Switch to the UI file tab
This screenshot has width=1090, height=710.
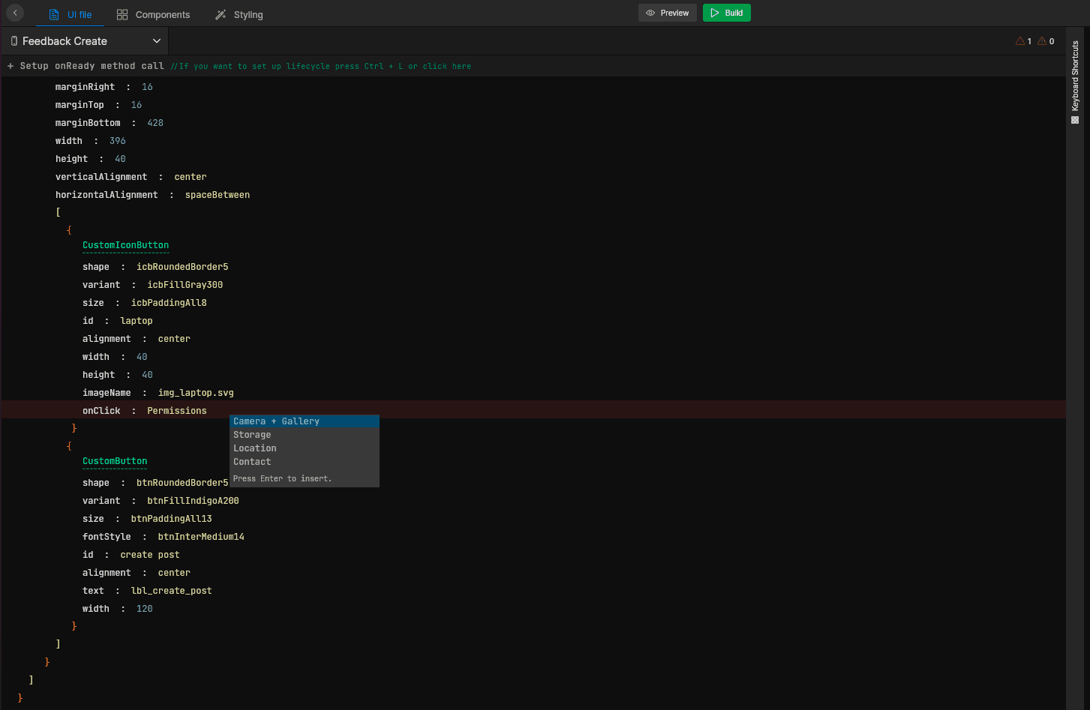[71, 14]
